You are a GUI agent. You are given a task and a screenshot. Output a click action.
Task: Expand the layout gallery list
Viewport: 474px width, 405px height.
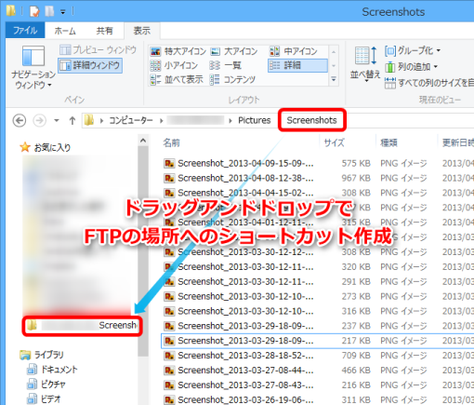[334, 79]
